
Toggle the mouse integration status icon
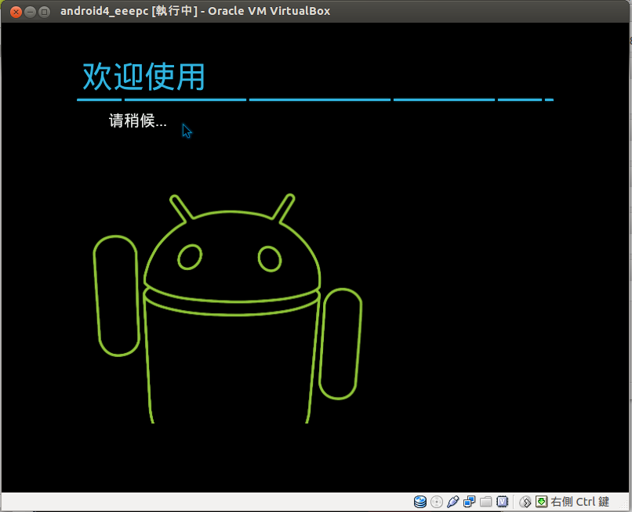[525, 502]
